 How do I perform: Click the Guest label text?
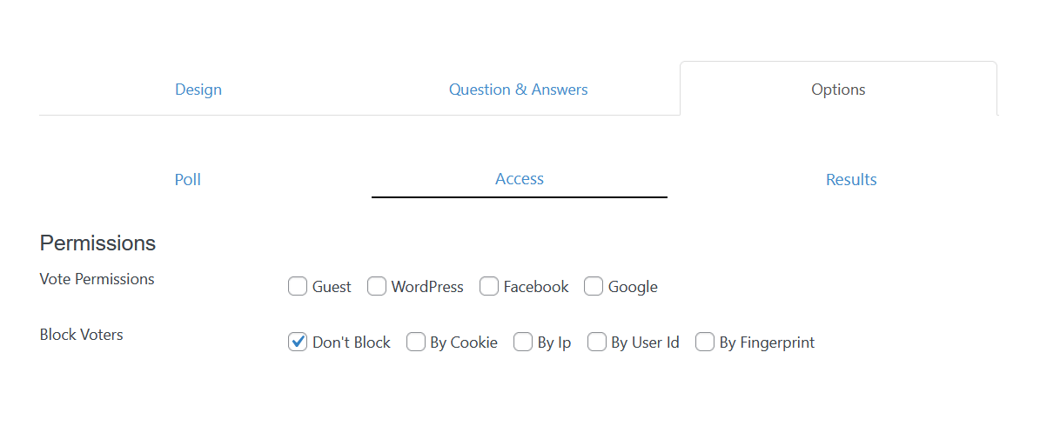click(x=332, y=288)
